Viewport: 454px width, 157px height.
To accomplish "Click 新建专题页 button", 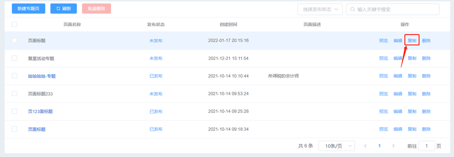I will click(28, 9).
